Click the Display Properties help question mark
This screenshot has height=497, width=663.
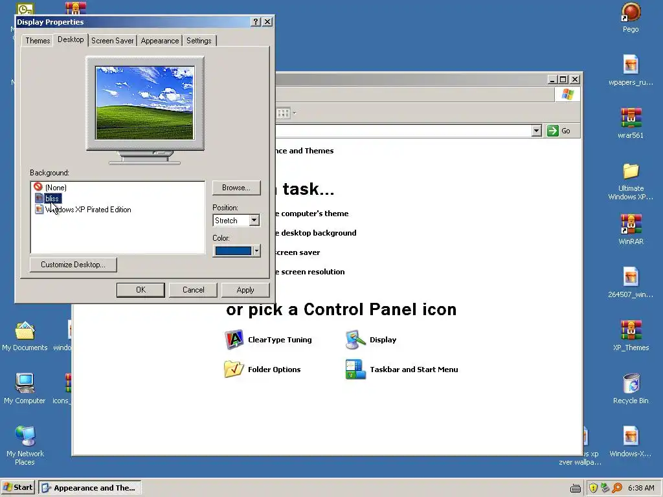(x=255, y=21)
